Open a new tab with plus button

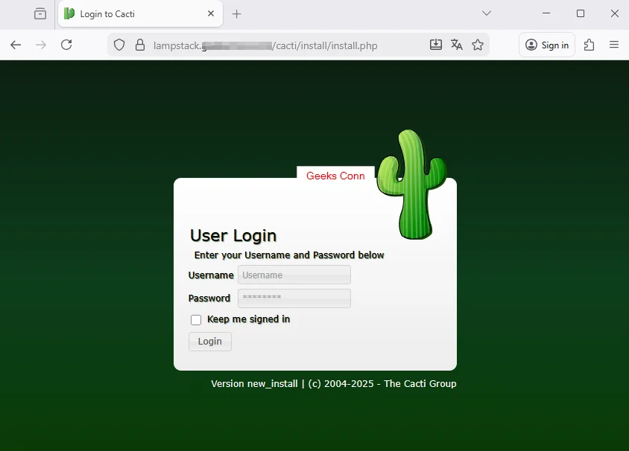pyautogui.click(x=237, y=14)
